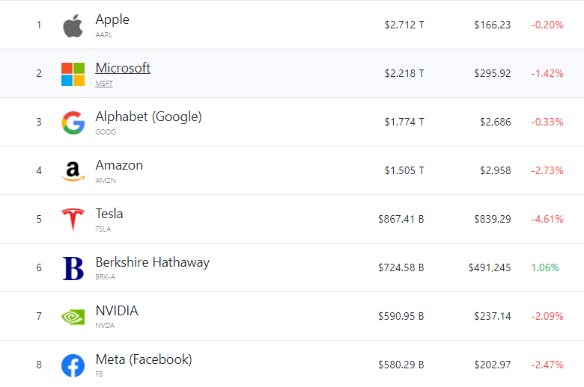The image size is (584, 387).
Task: Open the Apple company name link
Action: tap(112, 19)
